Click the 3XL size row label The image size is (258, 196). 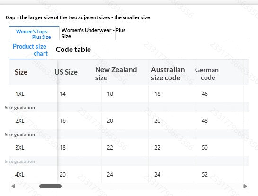click(x=20, y=147)
